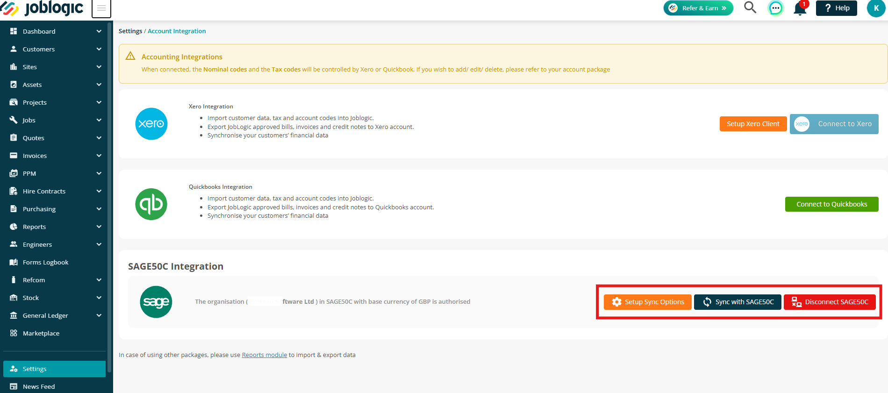Image resolution: width=888 pixels, height=393 pixels.
Task: Click Disconnect SAGE50C button
Action: click(x=830, y=302)
